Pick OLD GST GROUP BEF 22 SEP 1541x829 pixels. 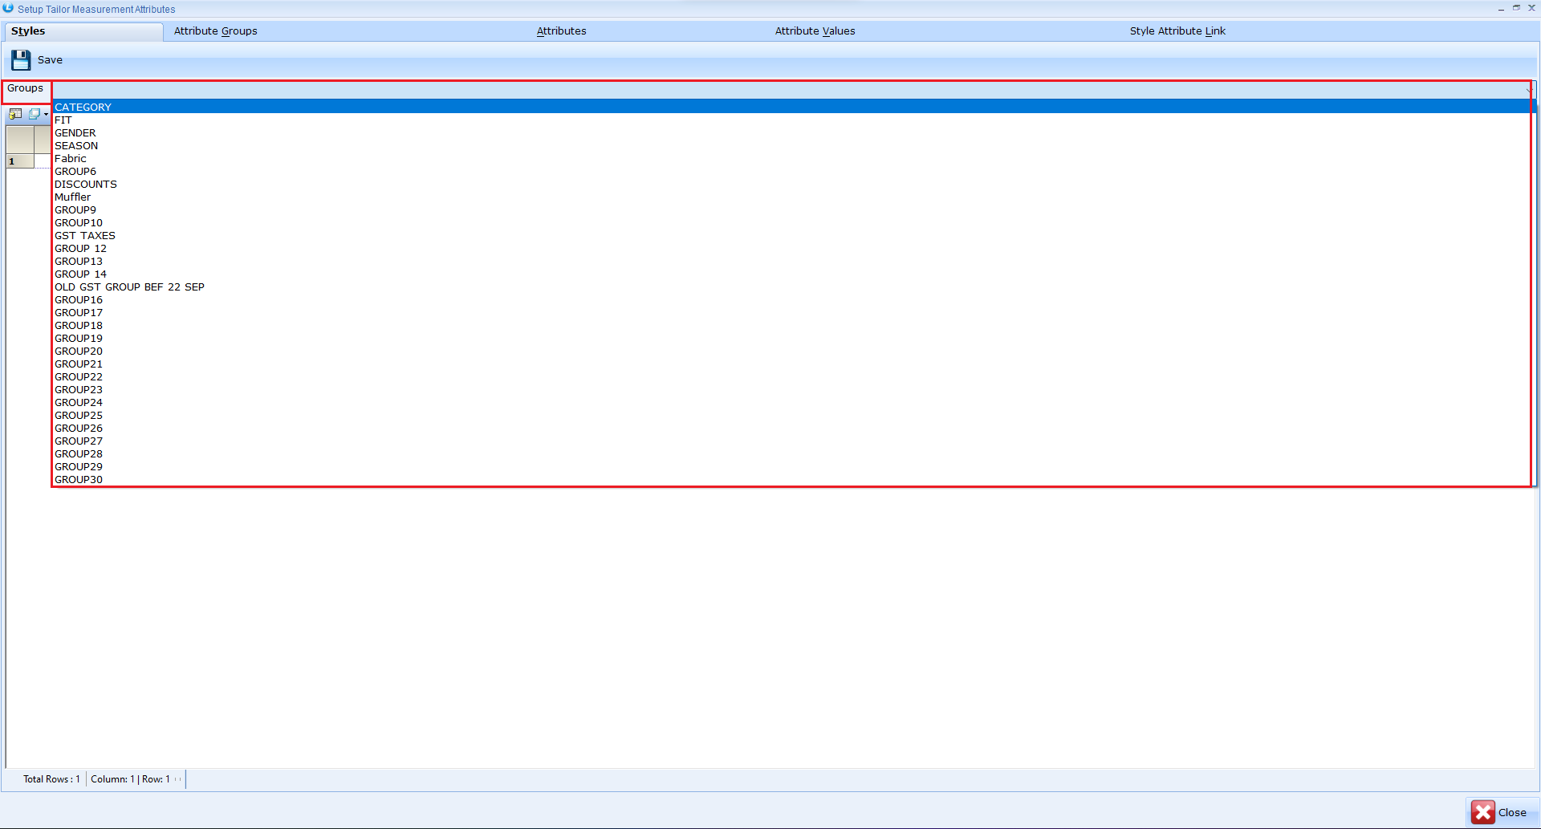point(129,287)
